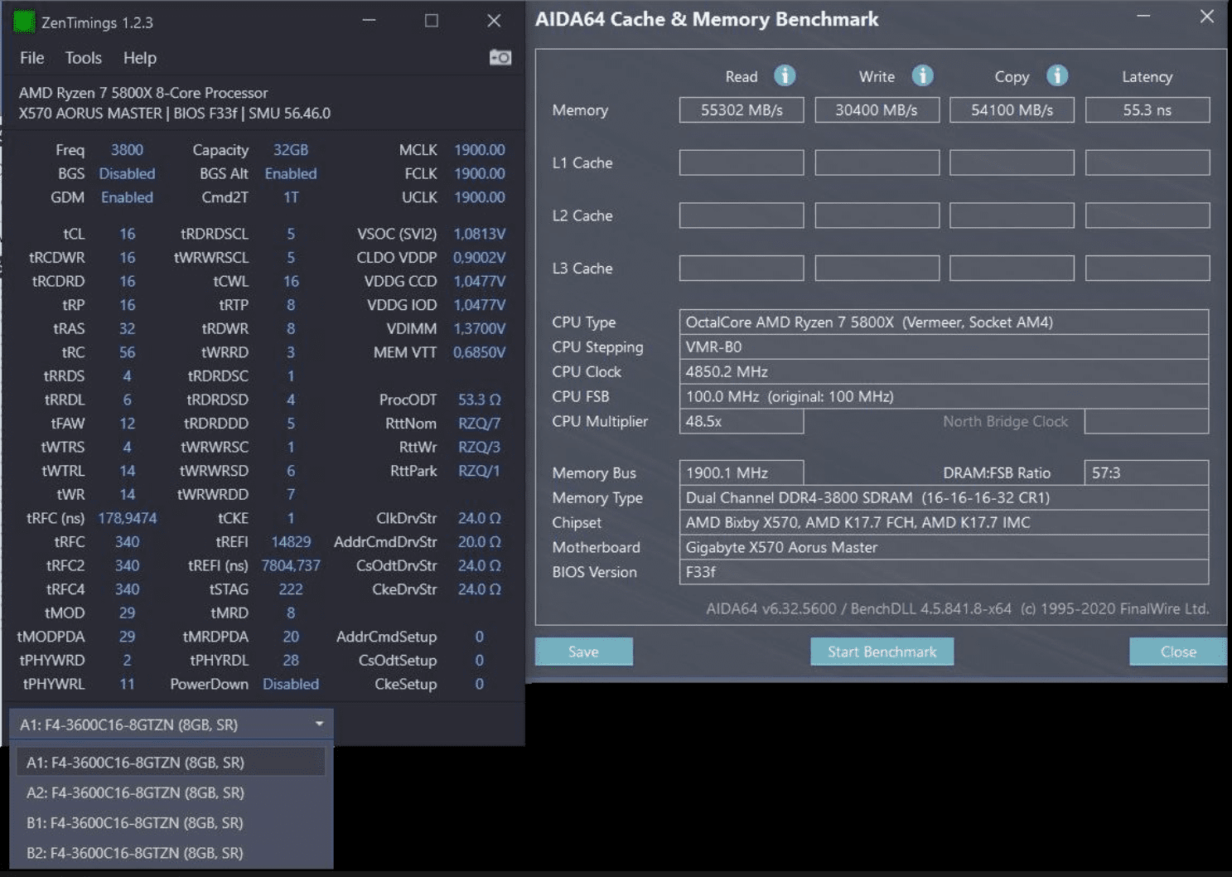Click the AMD Ryzen 7 5800X processor text
The width and height of the screenshot is (1232, 877).
[143, 93]
